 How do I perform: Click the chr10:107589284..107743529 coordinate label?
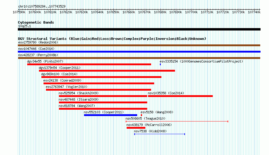42,7
